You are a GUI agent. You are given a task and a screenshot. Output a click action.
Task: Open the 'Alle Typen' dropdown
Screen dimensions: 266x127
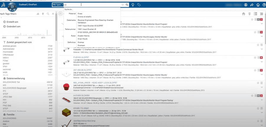59,5
